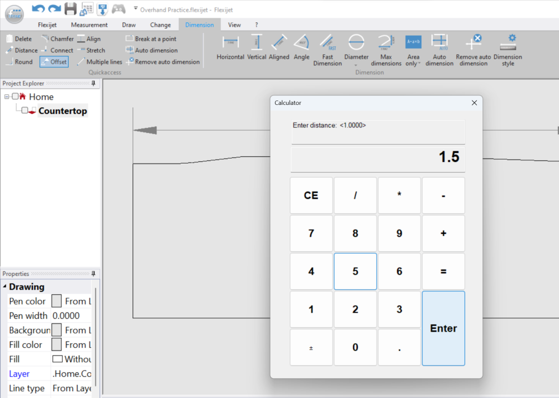Click the Pen color swatch
The height and width of the screenshot is (398, 559).
click(56, 301)
